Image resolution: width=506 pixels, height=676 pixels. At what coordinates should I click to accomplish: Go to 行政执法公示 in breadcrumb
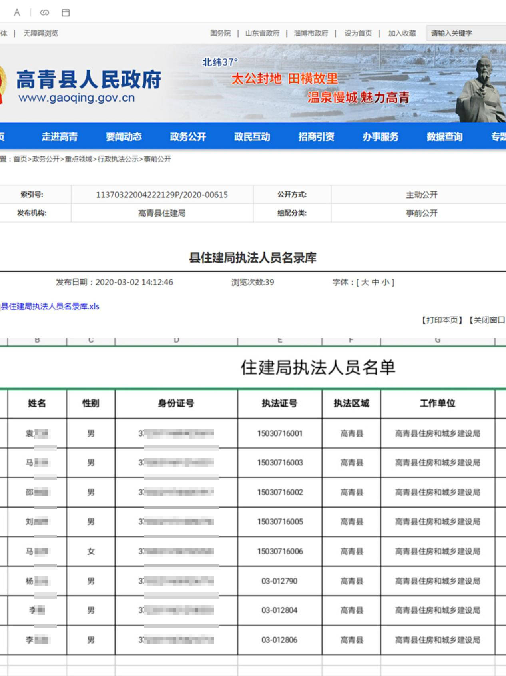click(118, 159)
